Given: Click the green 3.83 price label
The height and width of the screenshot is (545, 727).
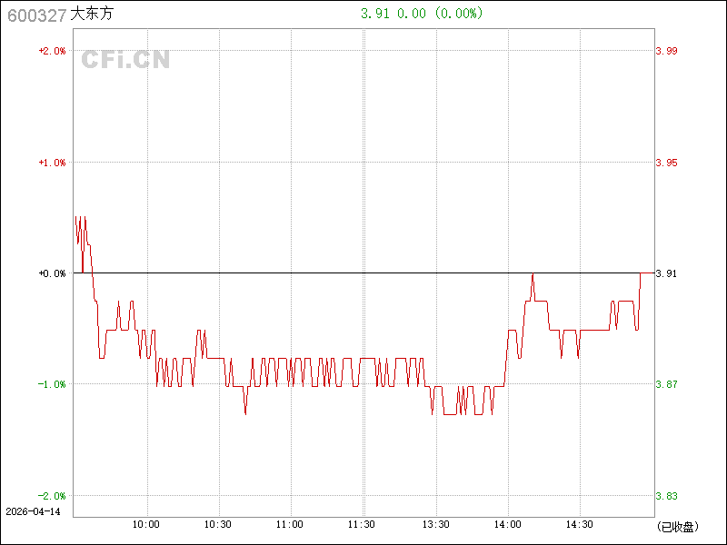Looking at the screenshot, I should pos(667,496).
